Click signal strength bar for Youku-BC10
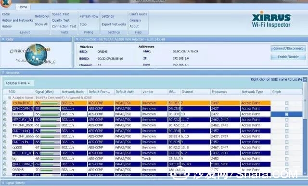This screenshot has width=308, height=186. [50, 103]
